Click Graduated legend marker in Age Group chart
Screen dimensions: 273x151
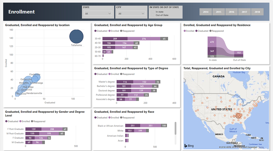(95, 31)
